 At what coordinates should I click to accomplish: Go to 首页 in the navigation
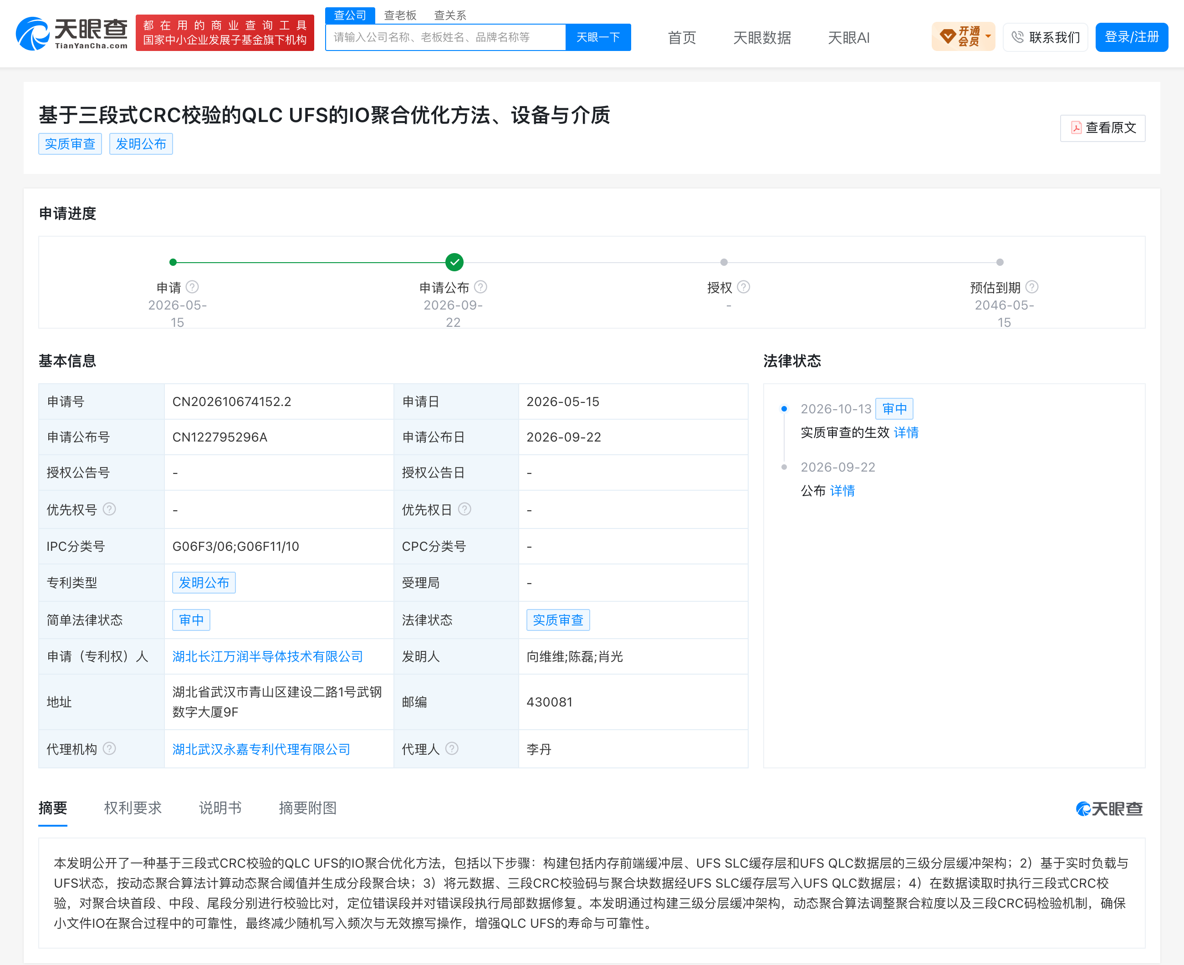(x=682, y=38)
